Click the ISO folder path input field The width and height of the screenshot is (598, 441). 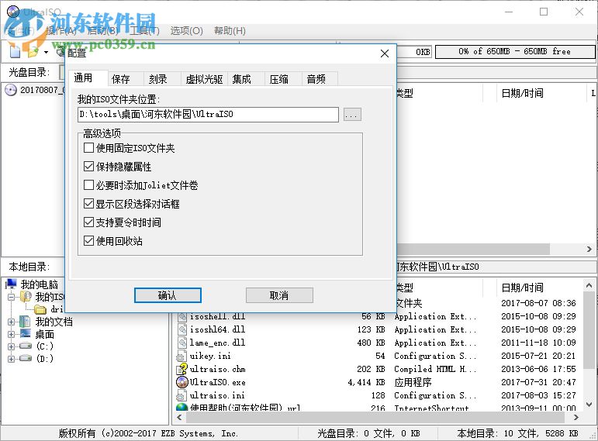point(208,115)
